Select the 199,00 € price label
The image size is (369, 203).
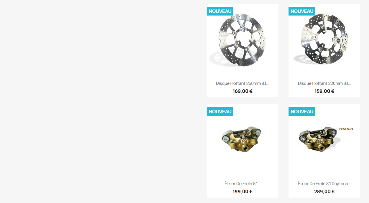point(243,191)
